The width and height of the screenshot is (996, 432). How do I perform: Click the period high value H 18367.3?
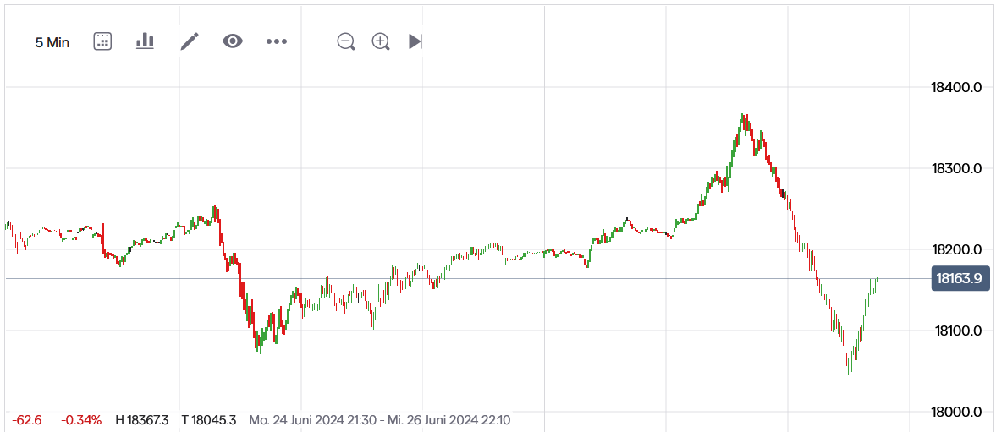(142, 419)
